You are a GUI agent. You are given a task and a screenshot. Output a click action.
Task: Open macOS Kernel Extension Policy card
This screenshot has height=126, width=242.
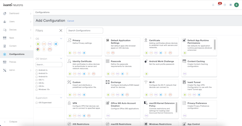coord(161,110)
